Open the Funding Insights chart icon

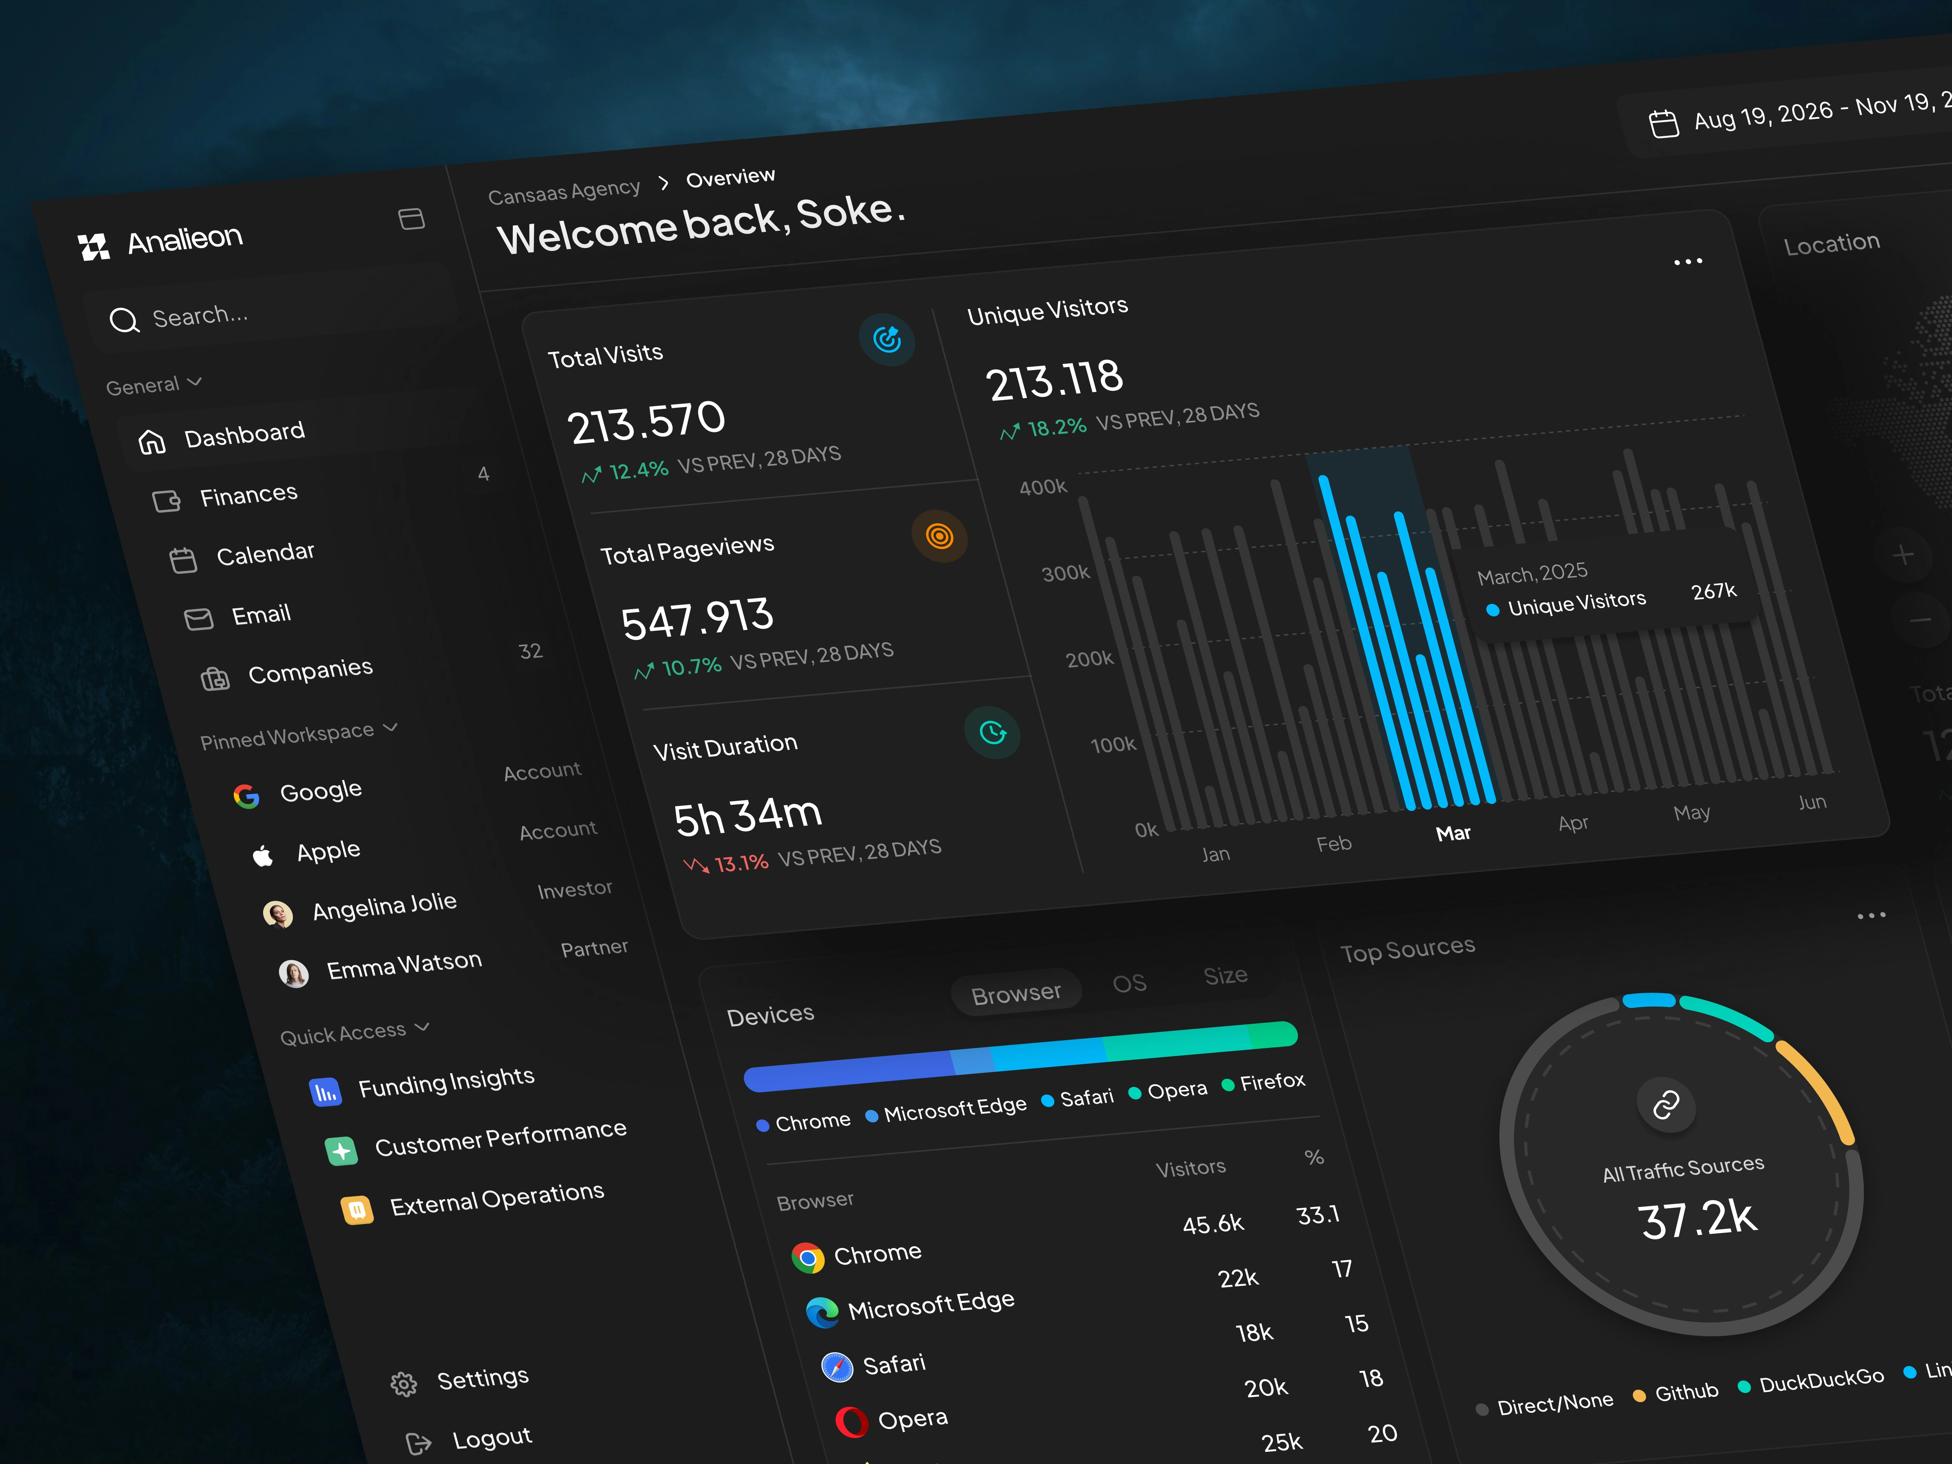tap(326, 1092)
